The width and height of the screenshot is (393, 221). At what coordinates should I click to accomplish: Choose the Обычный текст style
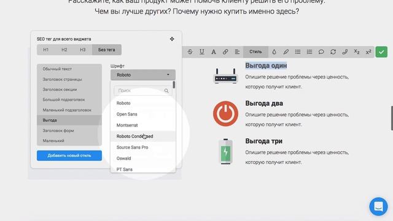[69, 69]
